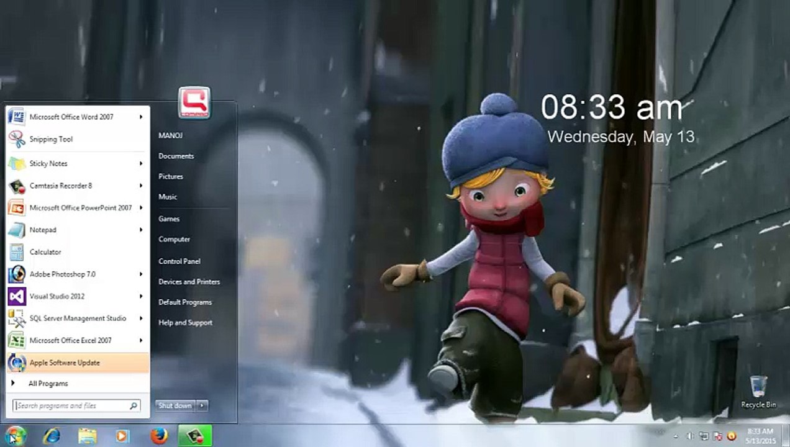Launch Windows Media Player from taskbar
This screenshot has height=447, width=790.
pos(122,436)
